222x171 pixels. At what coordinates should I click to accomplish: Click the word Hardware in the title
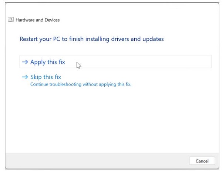click(x=25, y=20)
